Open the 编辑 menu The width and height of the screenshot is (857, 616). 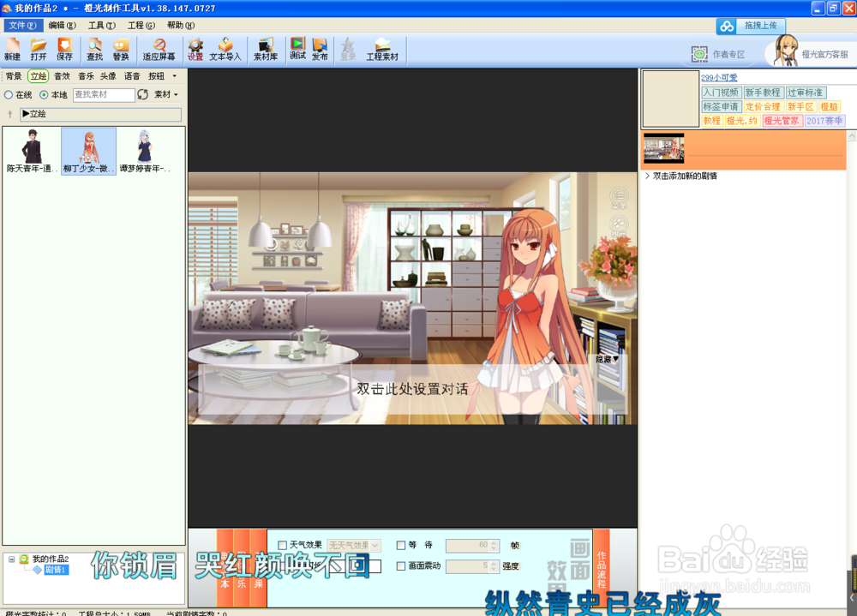(62, 26)
